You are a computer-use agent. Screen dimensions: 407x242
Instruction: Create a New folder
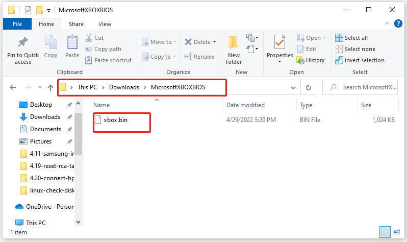[x=234, y=50]
